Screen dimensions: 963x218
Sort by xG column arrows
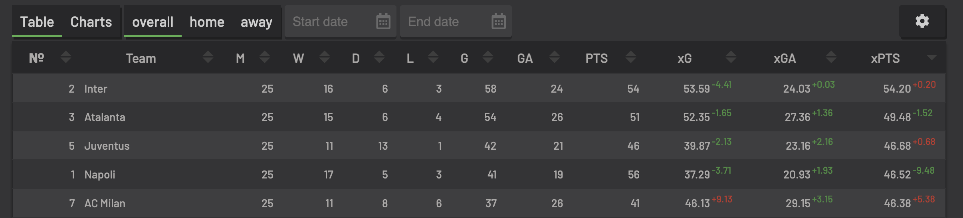coord(731,57)
